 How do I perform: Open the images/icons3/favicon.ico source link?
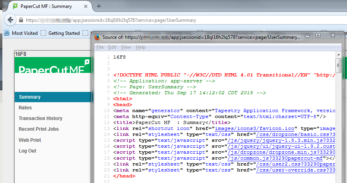click(x=254, y=128)
